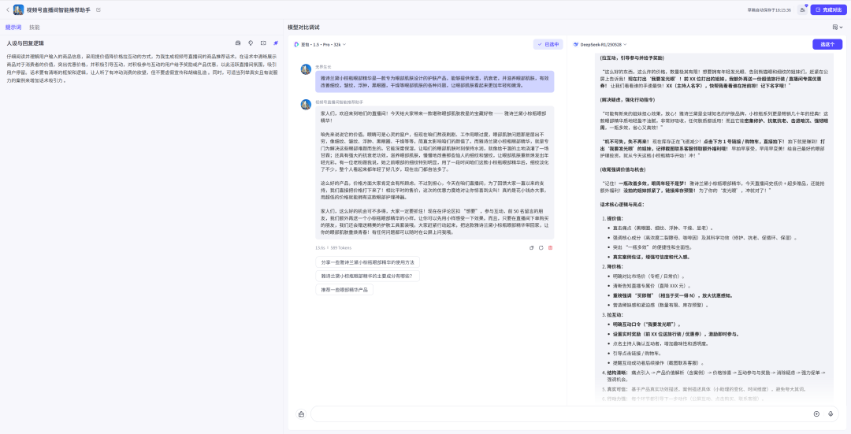Switch to the 提示词 tab
The image size is (851, 434).
(x=13, y=27)
